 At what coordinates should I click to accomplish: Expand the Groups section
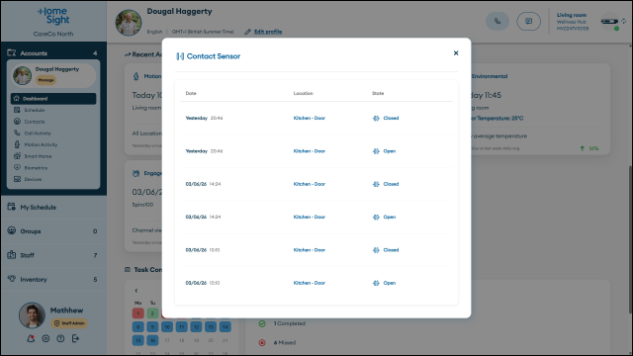pos(53,231)
